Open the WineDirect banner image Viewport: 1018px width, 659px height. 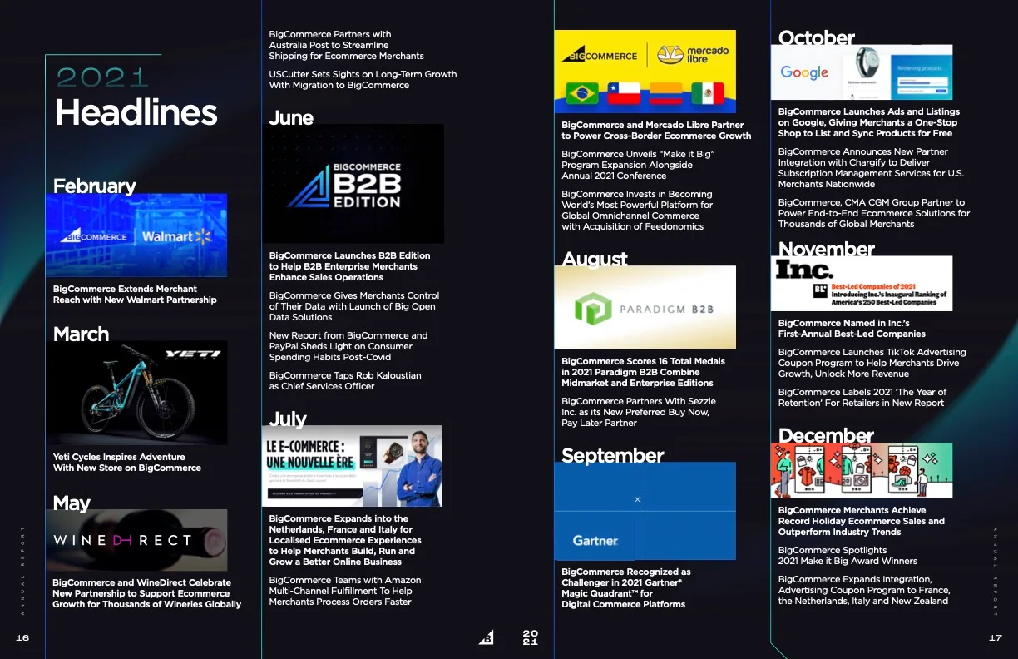[136, 540]
